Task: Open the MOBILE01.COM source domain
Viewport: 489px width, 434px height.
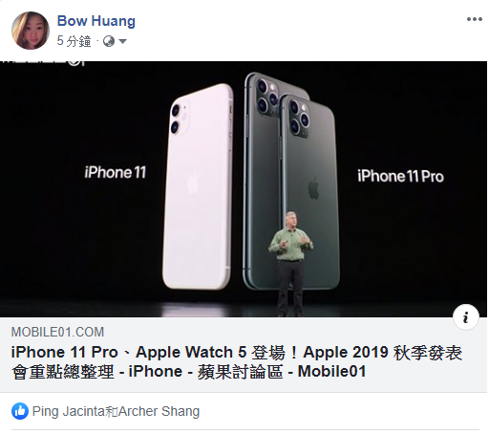Action: click(57, 332)
